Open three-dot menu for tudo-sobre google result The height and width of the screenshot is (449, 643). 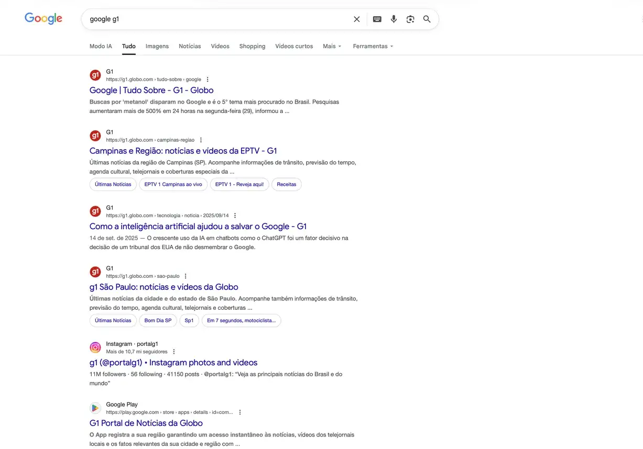click(208, 80)
